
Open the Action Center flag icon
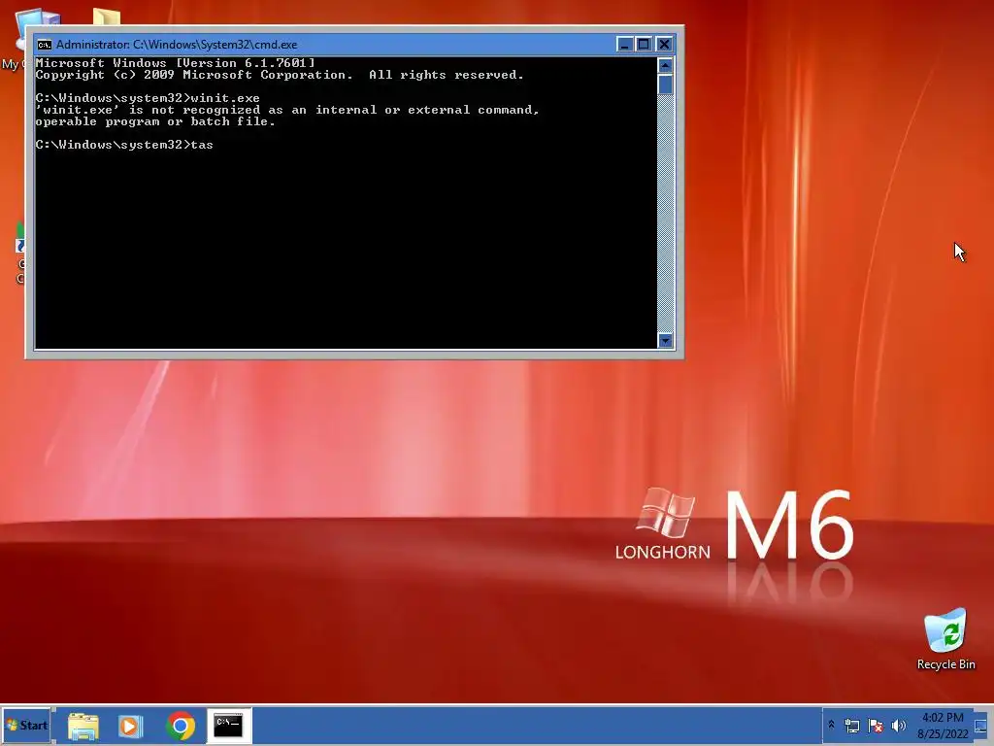(876, 726)
